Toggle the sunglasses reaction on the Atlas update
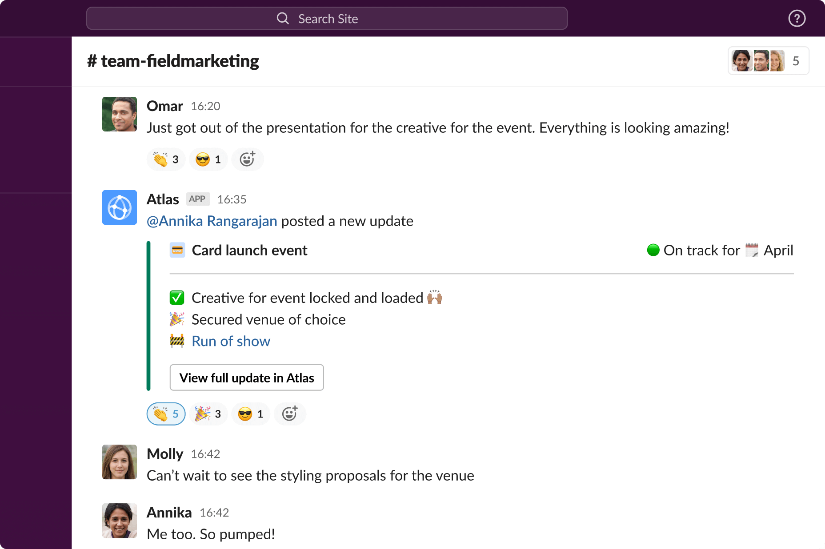Viewport: 825px width, 549px height. (250, 414)
